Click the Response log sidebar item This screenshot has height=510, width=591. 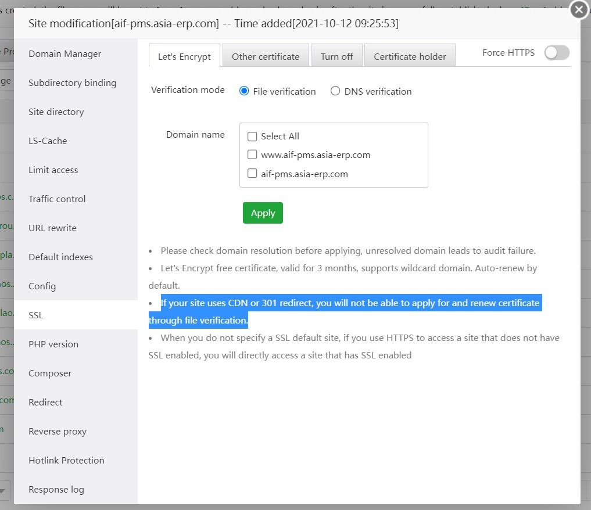56,490
